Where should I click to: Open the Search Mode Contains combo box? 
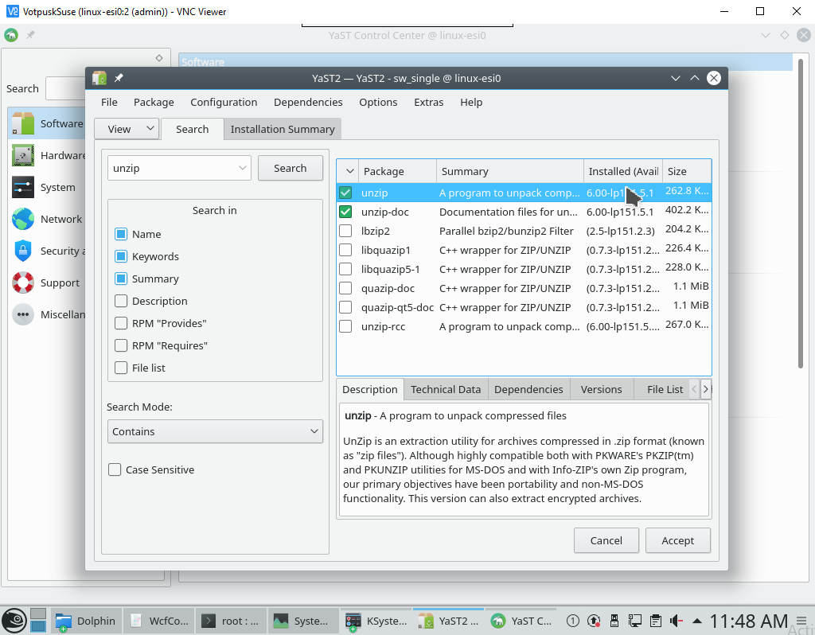coord(215,431)
